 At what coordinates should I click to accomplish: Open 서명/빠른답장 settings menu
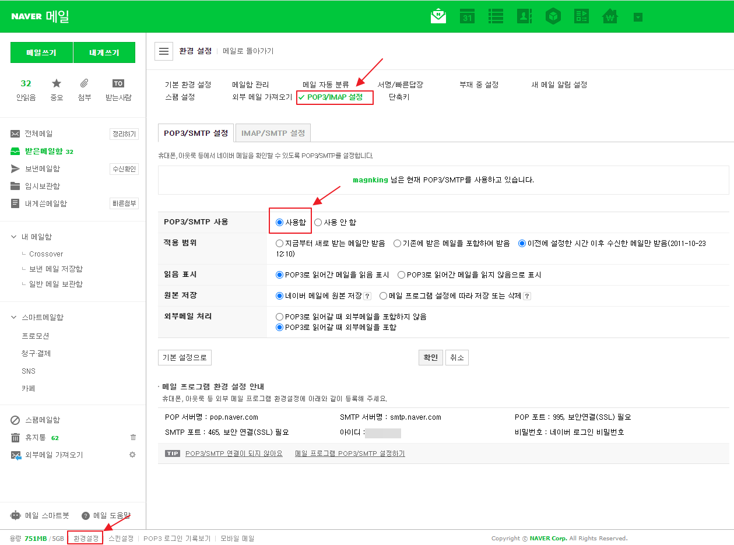point(400,85)
